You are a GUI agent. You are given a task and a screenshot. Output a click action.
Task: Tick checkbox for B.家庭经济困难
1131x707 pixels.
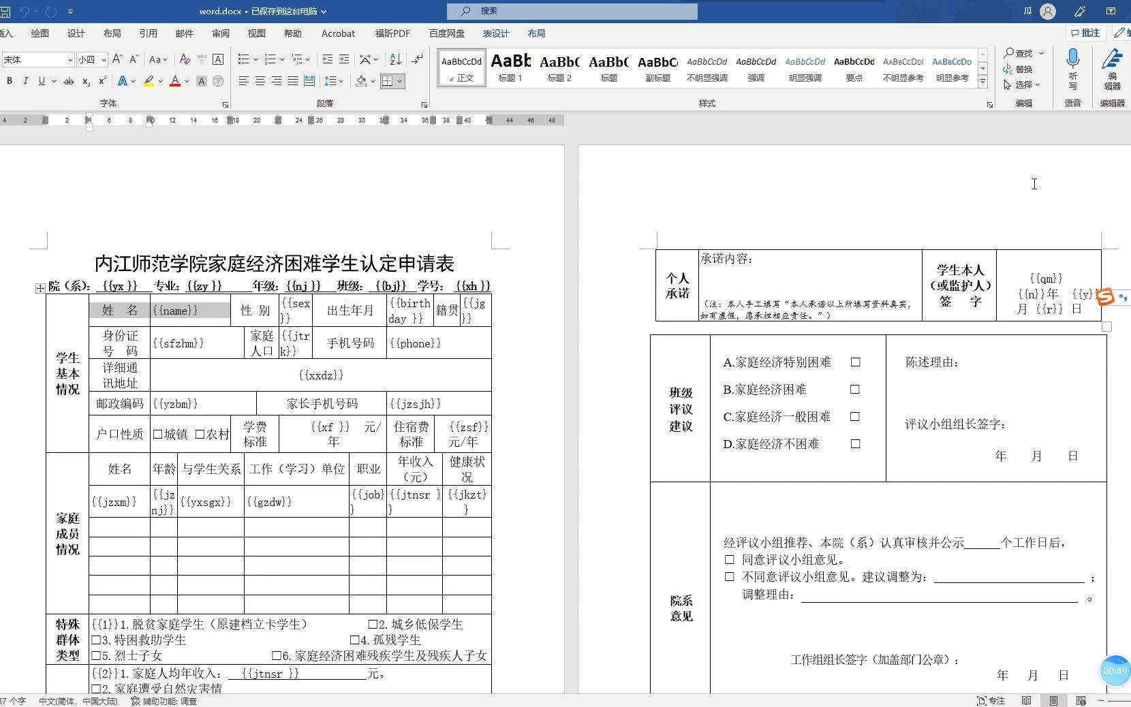pos(856,390)
